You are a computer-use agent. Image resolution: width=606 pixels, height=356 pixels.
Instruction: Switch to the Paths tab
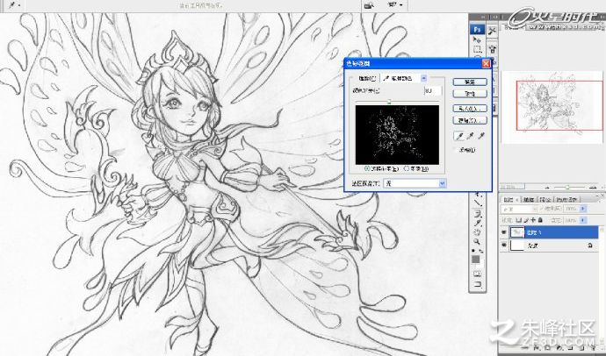tap(545, 200)
